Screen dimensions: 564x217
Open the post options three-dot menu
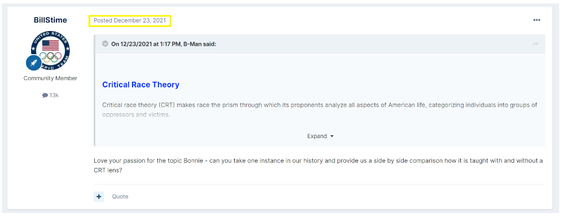pyautogui.click(x=536, y=20)
